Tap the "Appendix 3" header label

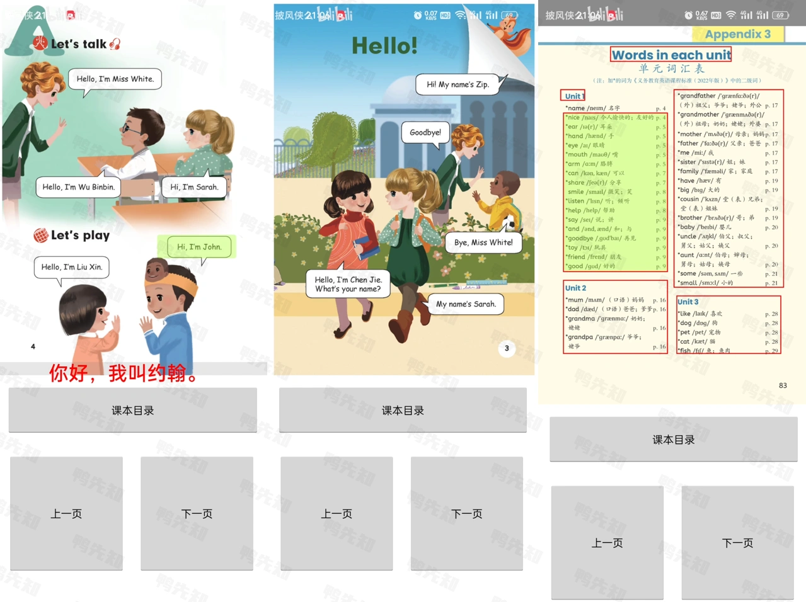point(737,34)
